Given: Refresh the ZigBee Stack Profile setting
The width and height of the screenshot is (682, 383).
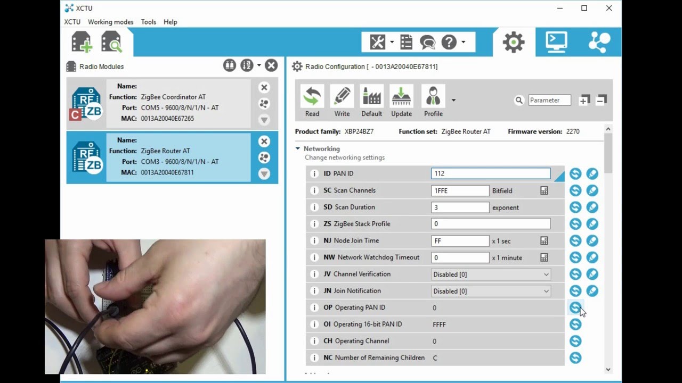Looking at the screenshot, I should [575, 224].
